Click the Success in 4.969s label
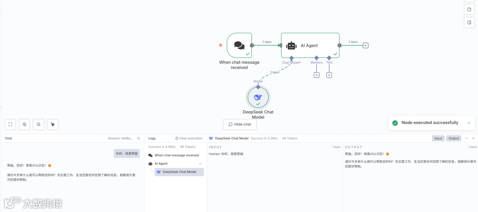The width and height of the screenshot is (478, 212). tap(162, 147)
